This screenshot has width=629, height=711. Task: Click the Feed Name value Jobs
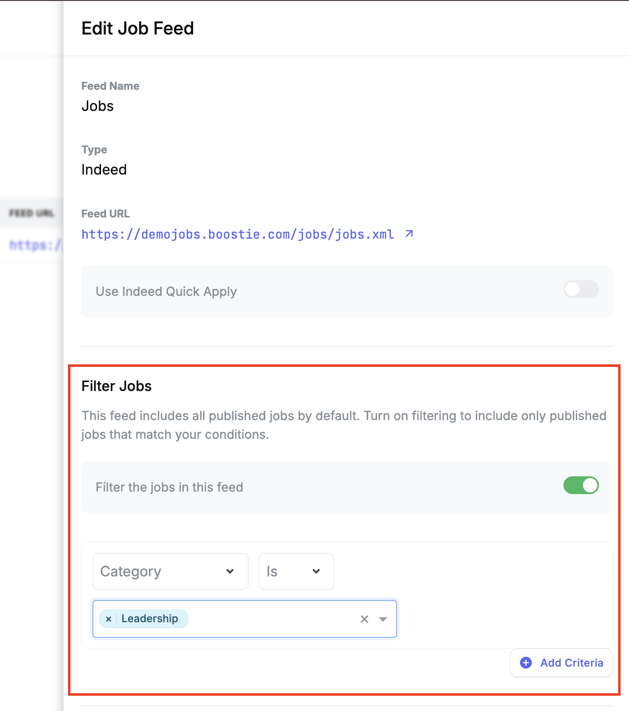pyautogui.click(x=98, y=106)
